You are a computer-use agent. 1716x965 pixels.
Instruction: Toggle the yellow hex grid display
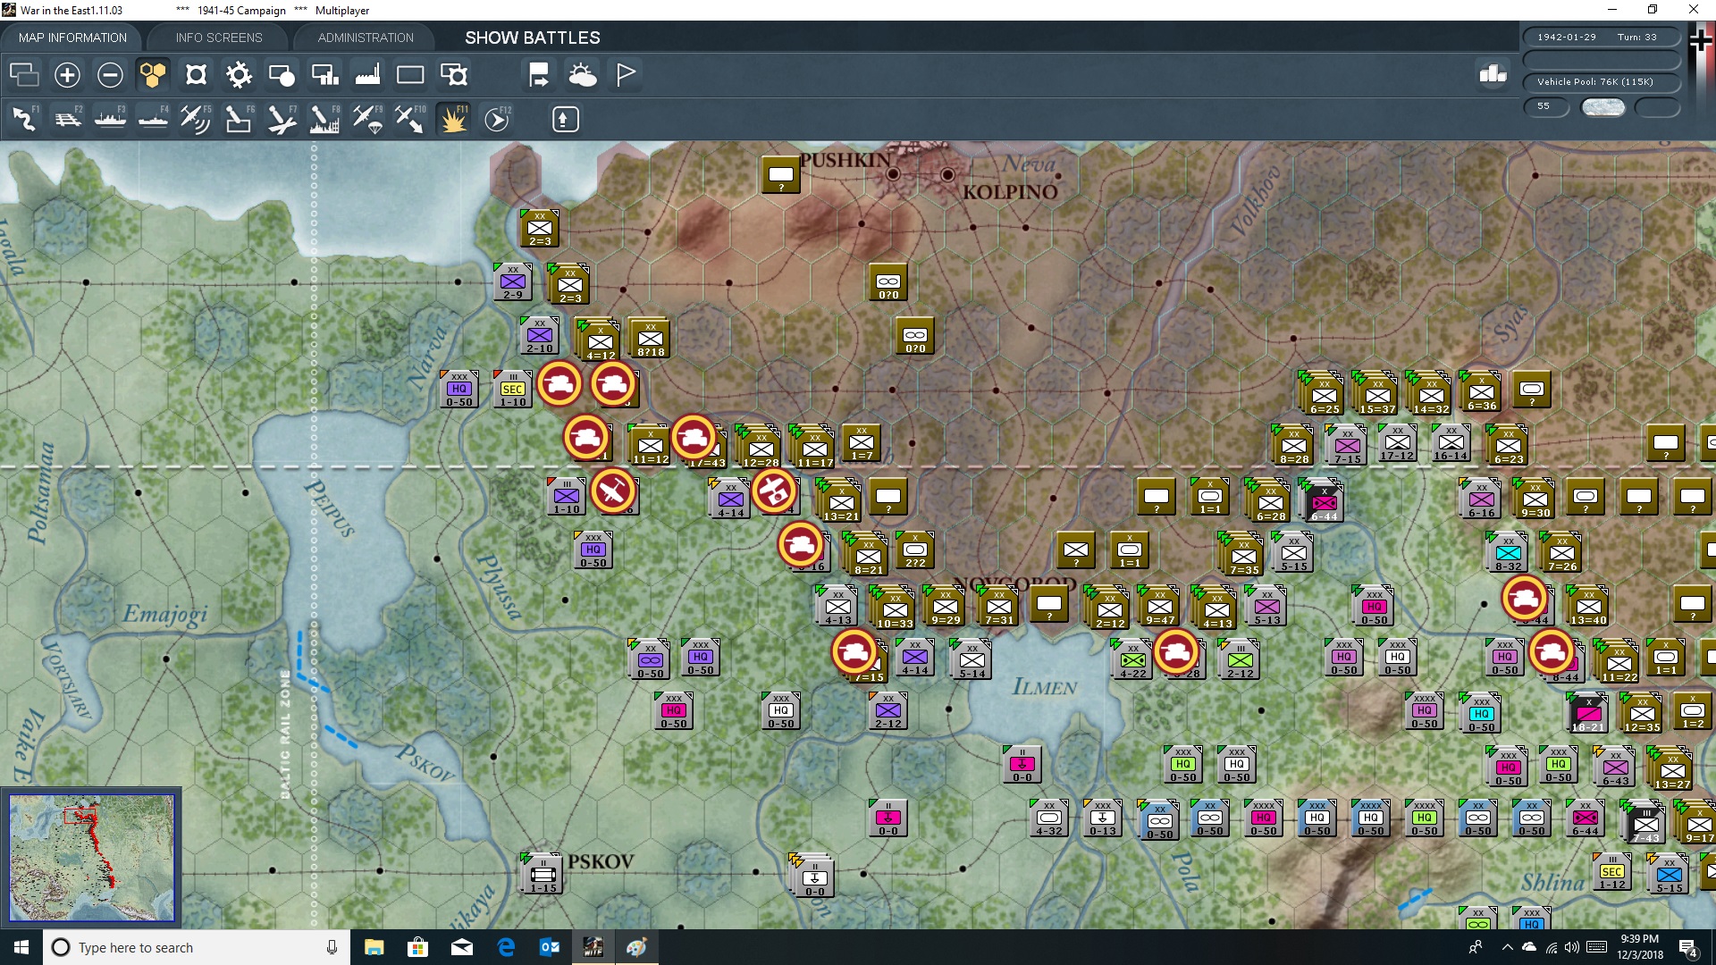coord(153,75)
